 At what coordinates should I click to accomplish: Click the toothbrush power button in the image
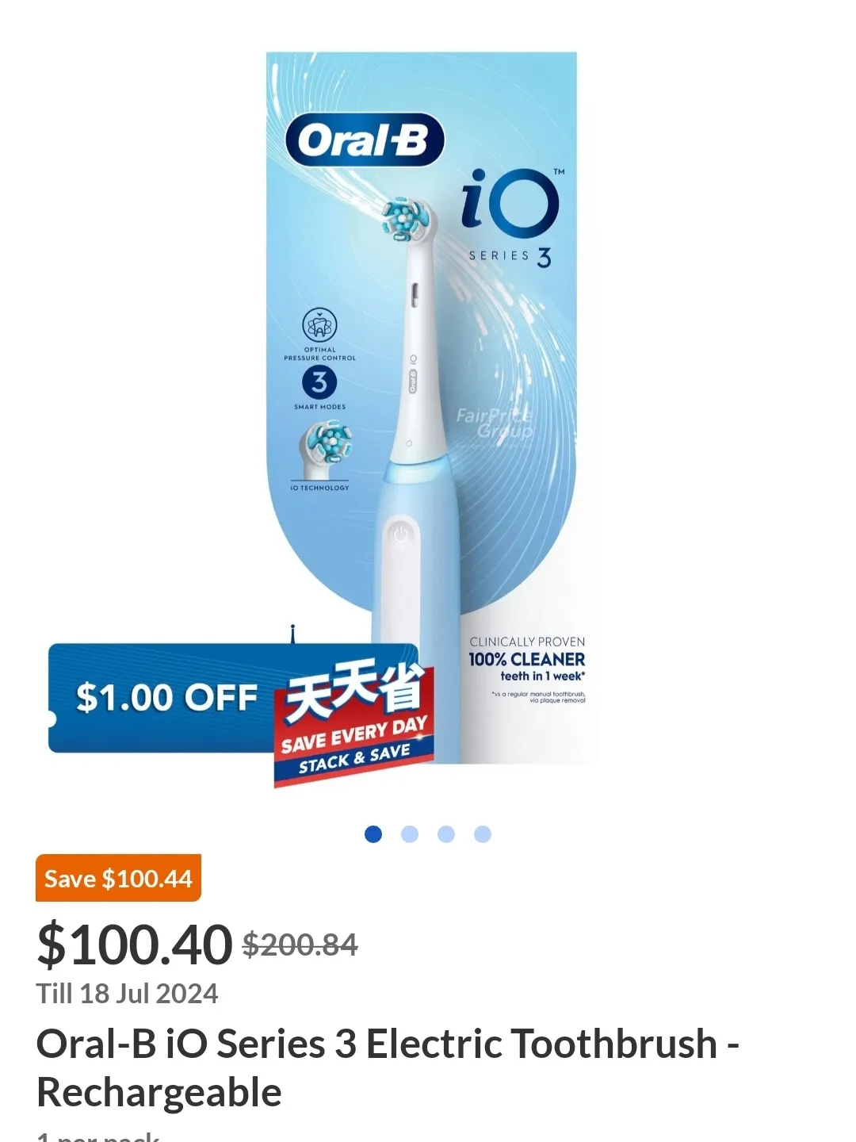400,535
